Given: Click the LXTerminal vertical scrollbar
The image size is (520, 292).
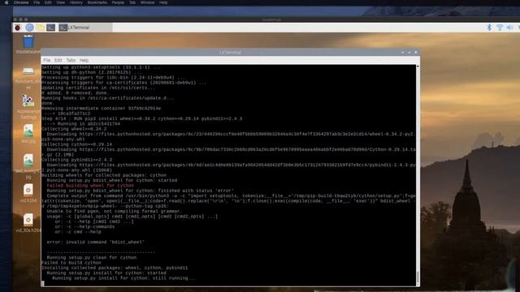Looking at the screenshot, I should pyautogui.click(x=418, y=175).
